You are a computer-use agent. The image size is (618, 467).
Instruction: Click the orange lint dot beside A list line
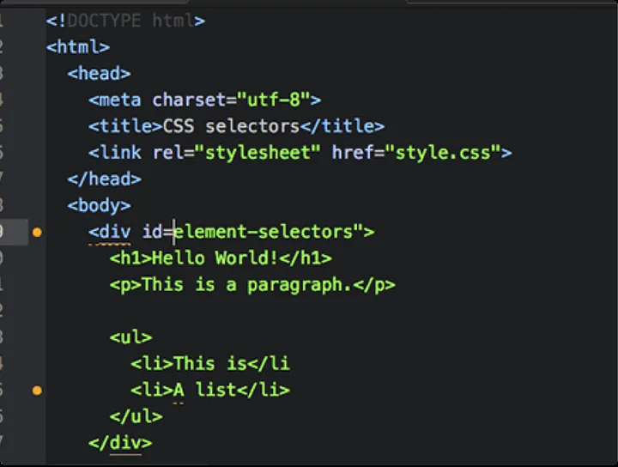coord(37,391)
